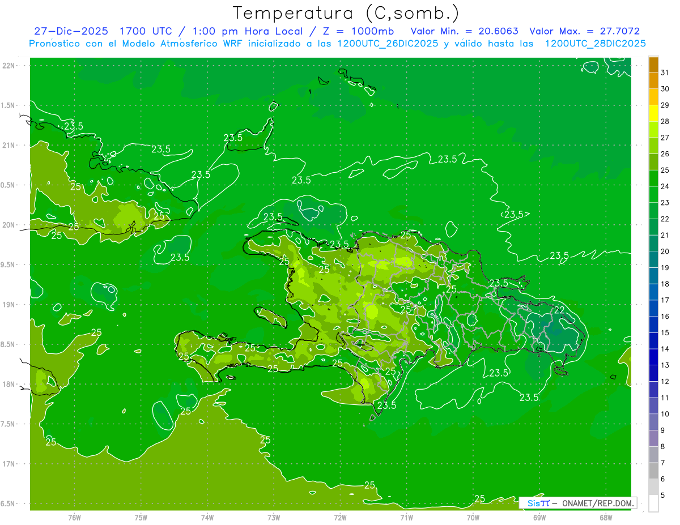Click the 21N latitude axis label
This screenshot has height=525, width=680.
(x=9, y=145)
